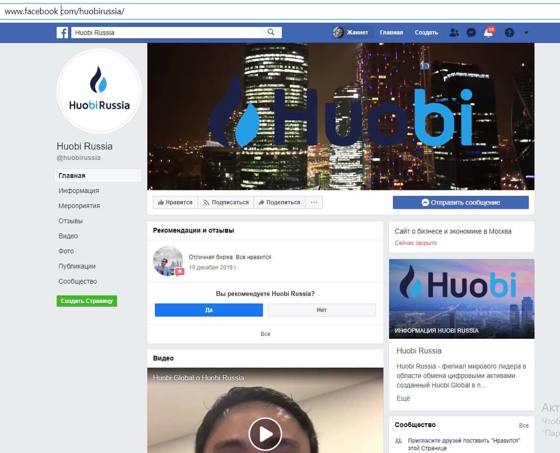Image resolution: width=560 pixels, height=453 pixels.
Task: Click Ещё to expand page description
Action: pyautogui.click(x=403, y=398)
